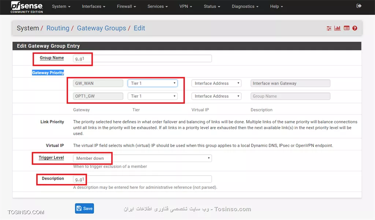Click the highlighted Gateway Priority label

[x=48, y=73]
